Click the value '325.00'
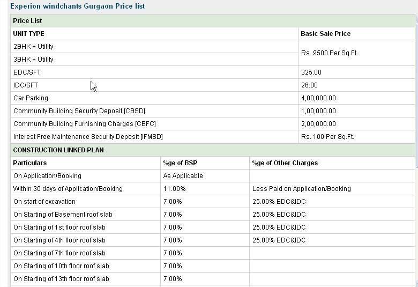This screenshot has width=418, height=287. coord(311,72)
